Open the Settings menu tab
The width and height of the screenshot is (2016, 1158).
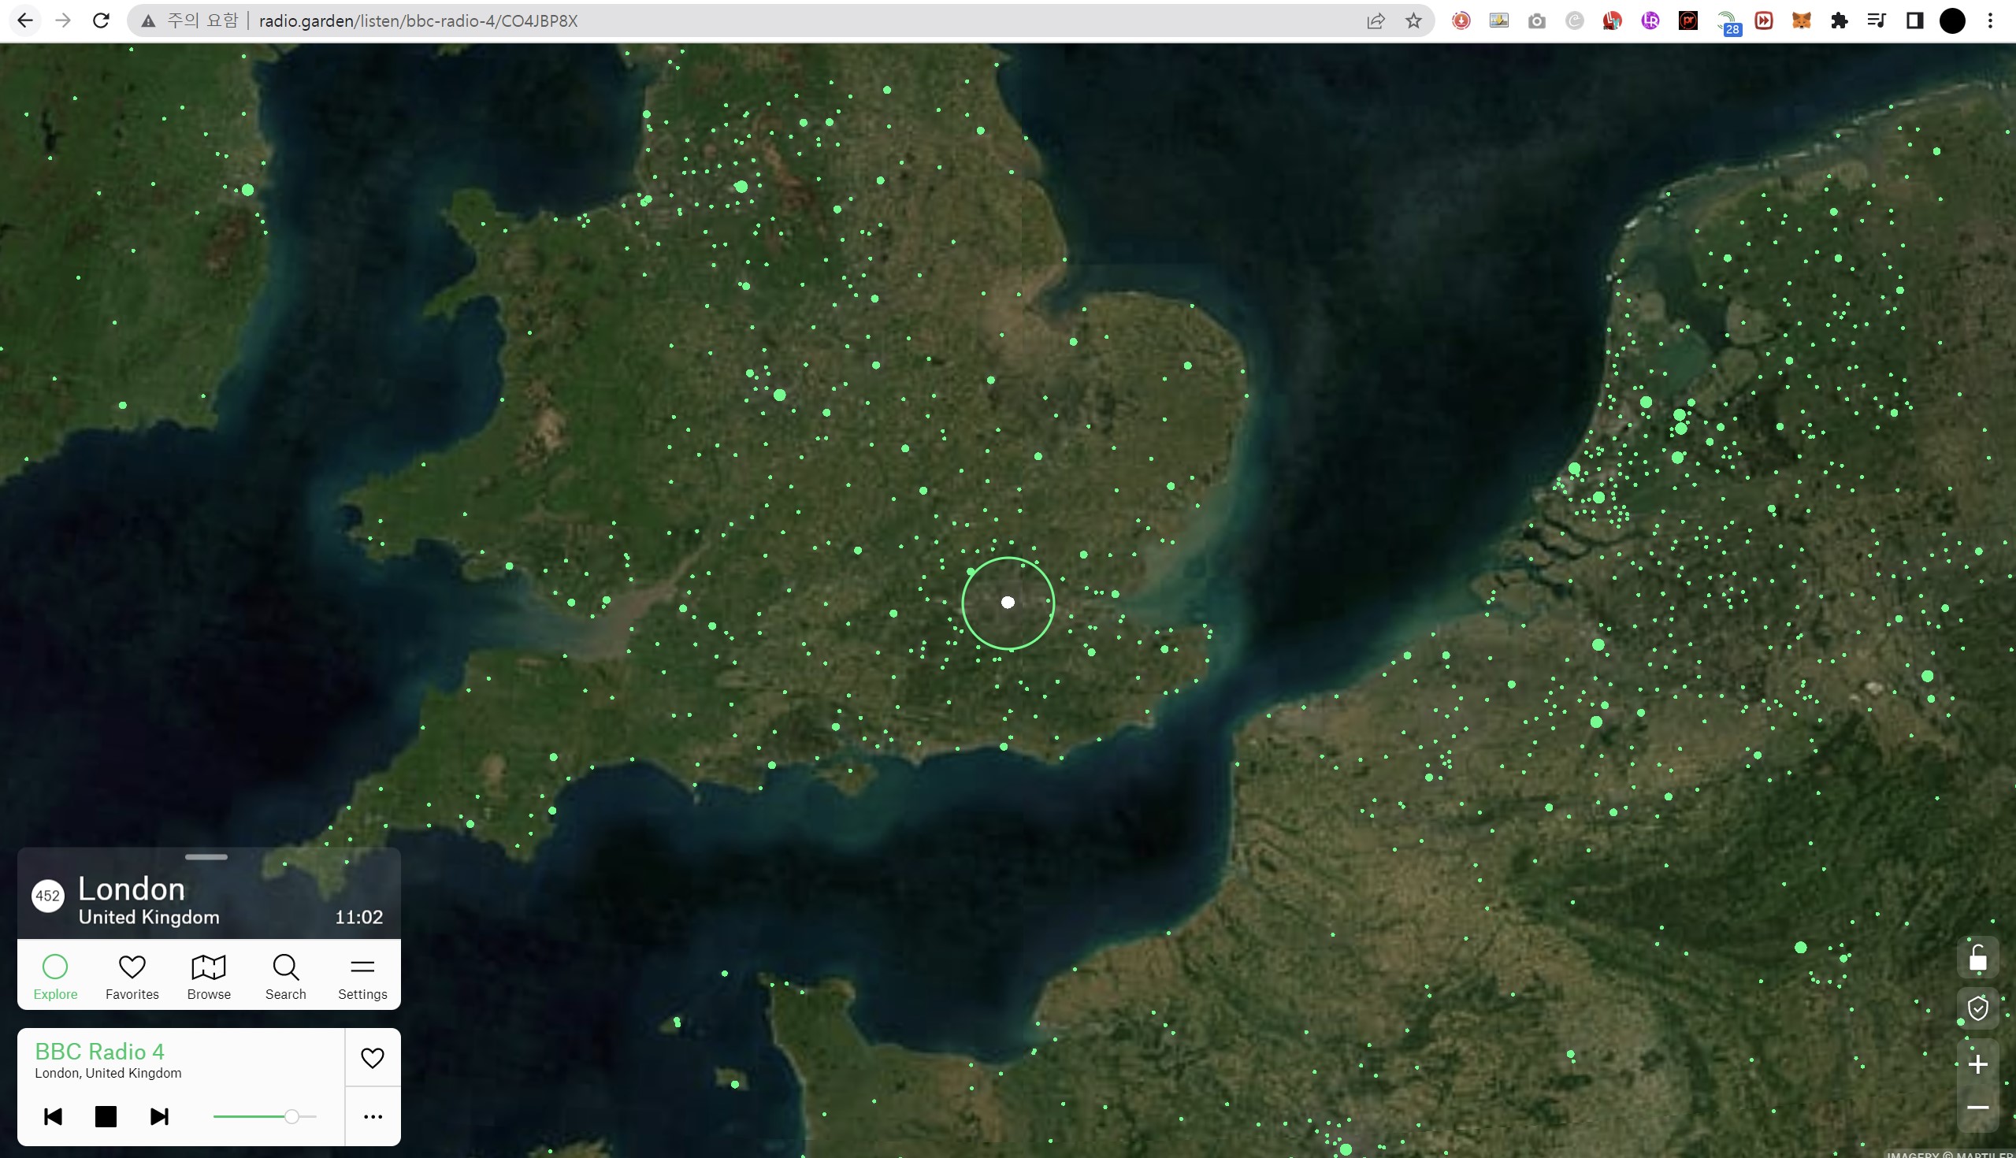[x=362, y=977]
